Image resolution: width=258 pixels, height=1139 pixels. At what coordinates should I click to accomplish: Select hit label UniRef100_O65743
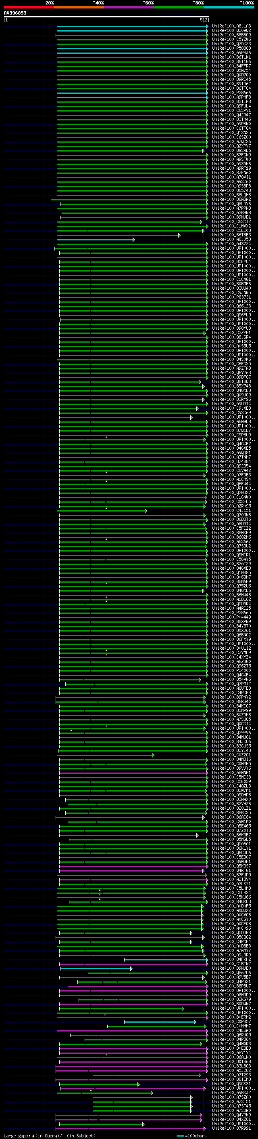point(231,191)
